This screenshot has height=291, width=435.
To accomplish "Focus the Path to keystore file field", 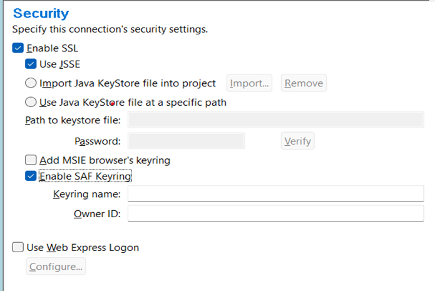I will pos(275,120).
